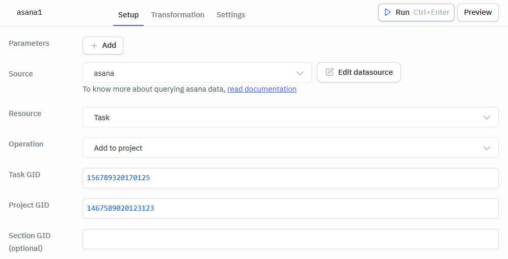Focus the Project GID input field

pyautogui.click(x=290, y=209)
